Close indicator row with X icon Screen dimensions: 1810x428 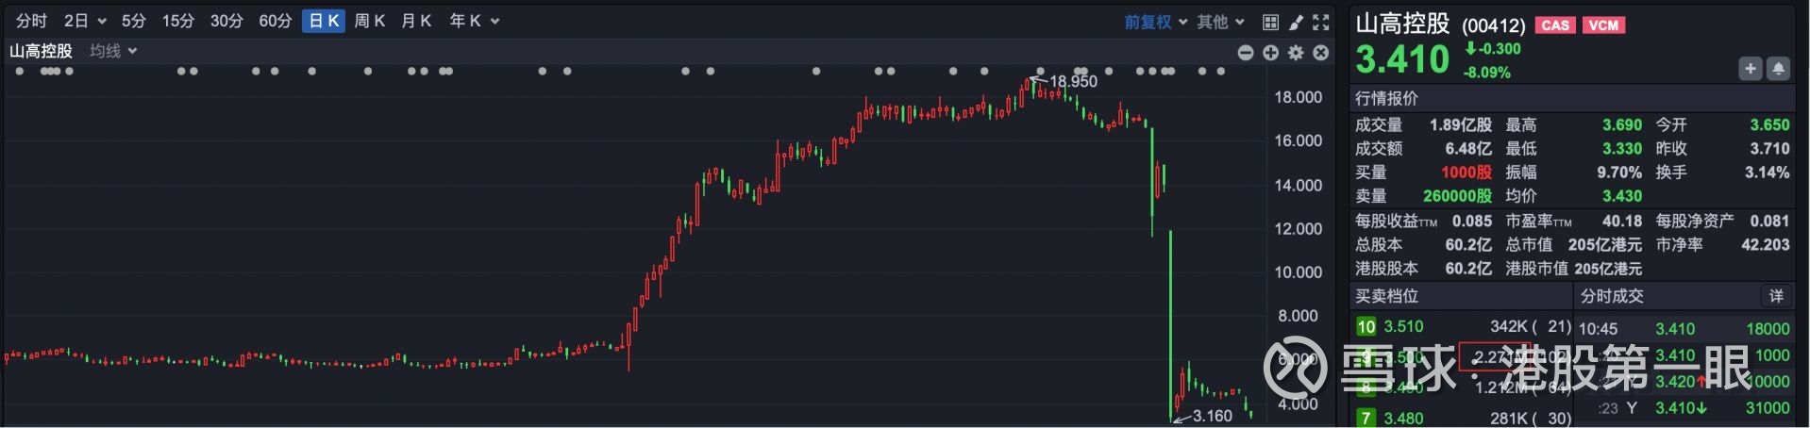click(1321, 53)
